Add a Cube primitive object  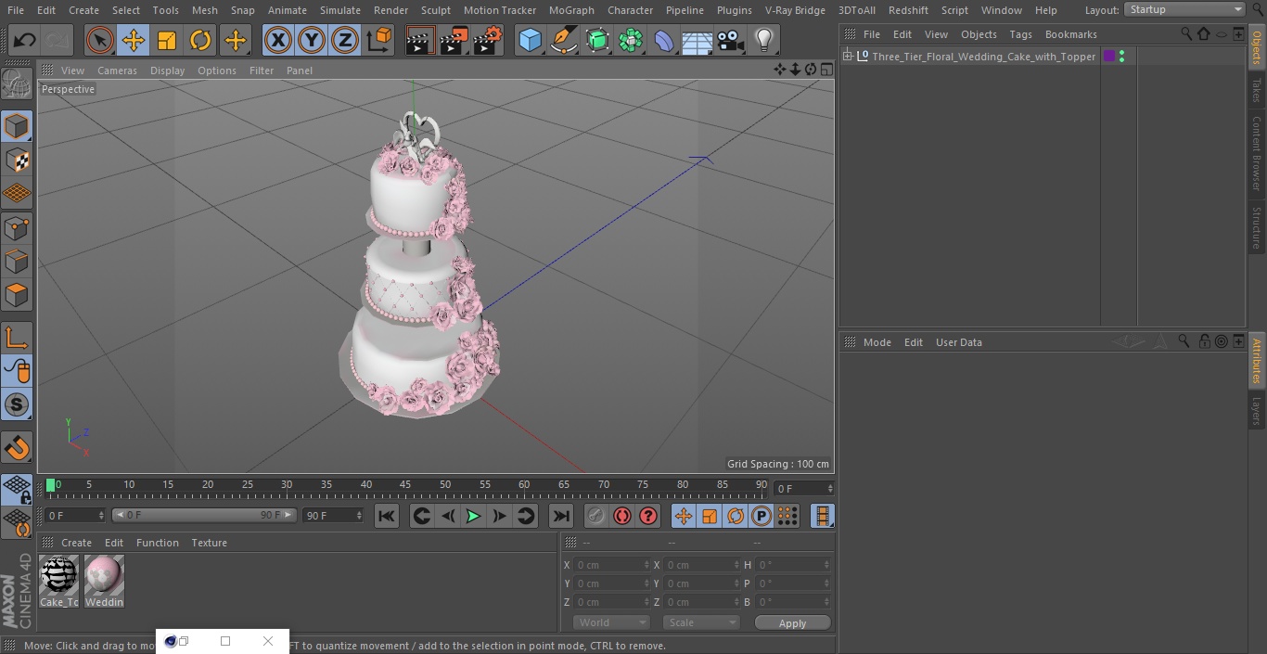click(530, 40)
